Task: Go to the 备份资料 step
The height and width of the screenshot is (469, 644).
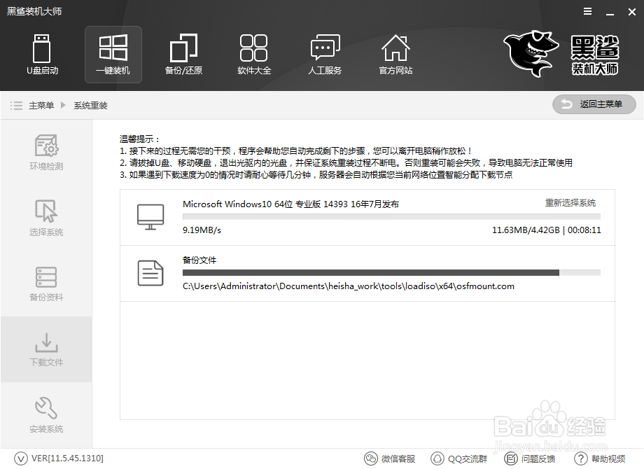Action: point(46,283)
